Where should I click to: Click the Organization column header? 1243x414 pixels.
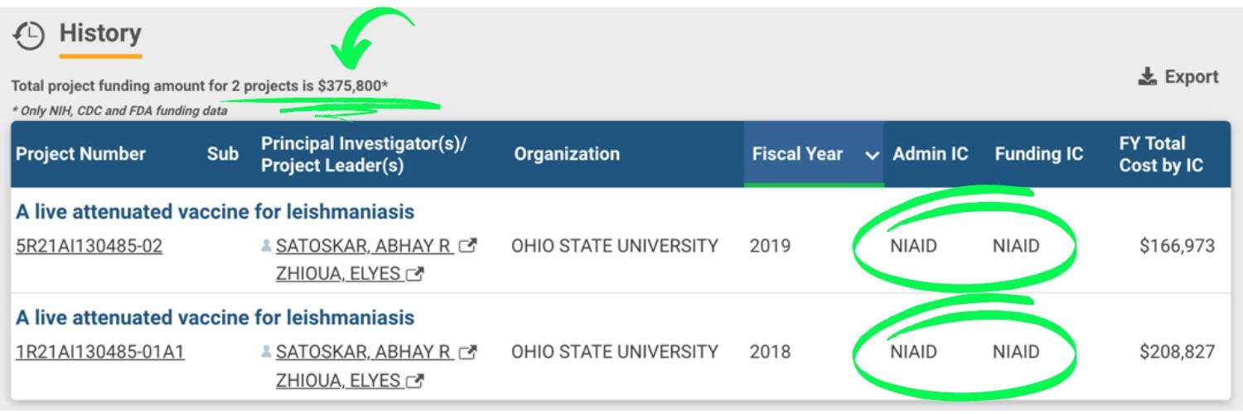(567, 154)
